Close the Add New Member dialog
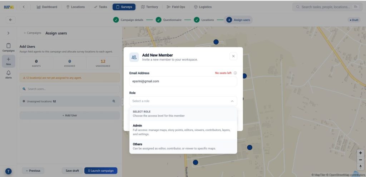Viewport: 366px width, 177px height. 233,56
